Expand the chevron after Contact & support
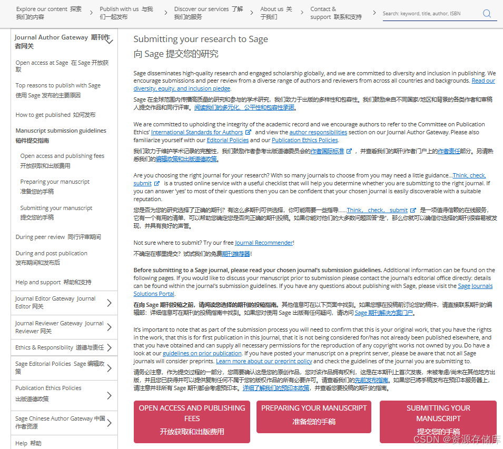This screenshot has height=449, width=503. tap(374, 13)
